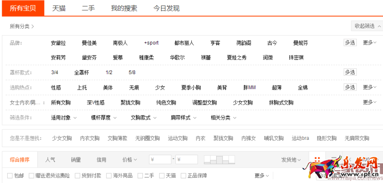
Task: Open 文胸款式 dropdown
Action: coord(144,118)
